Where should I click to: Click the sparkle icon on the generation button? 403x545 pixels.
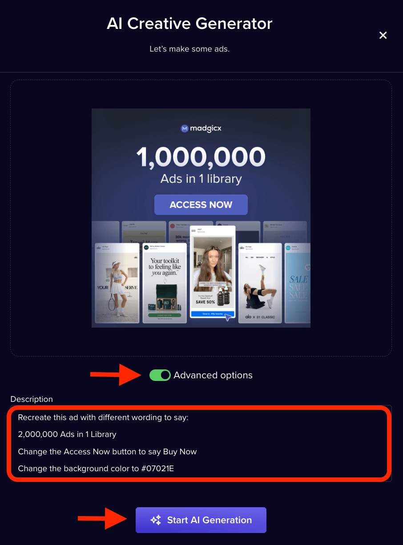coord(156,520)
